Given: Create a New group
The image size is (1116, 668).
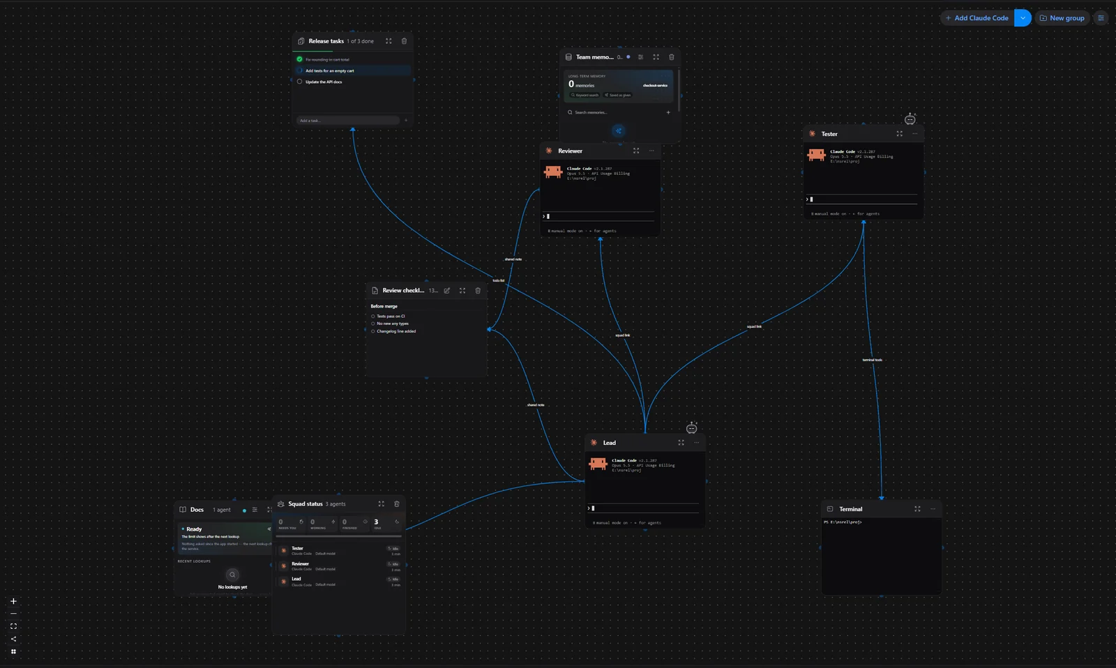Looking at the screenshot, I should tap(1062, 18).
